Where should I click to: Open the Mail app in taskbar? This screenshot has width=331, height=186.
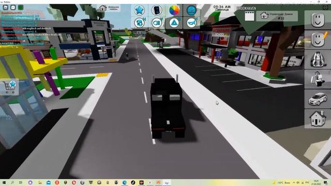click(x=49, y=182)
